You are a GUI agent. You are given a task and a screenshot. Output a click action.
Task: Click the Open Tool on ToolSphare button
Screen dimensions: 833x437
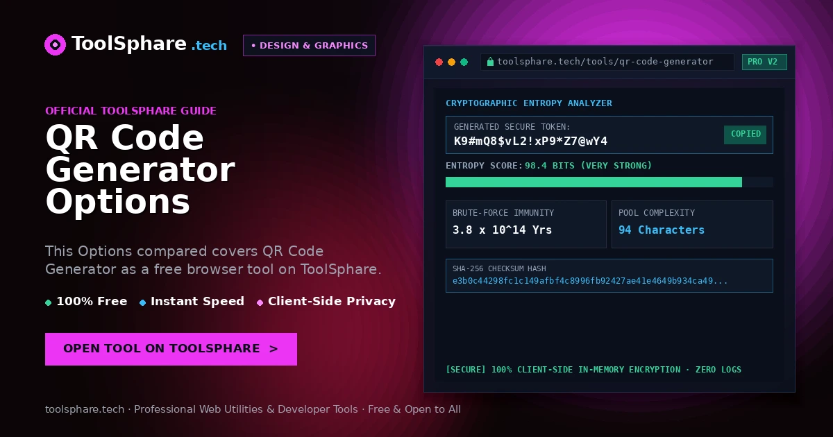(171, 349)
